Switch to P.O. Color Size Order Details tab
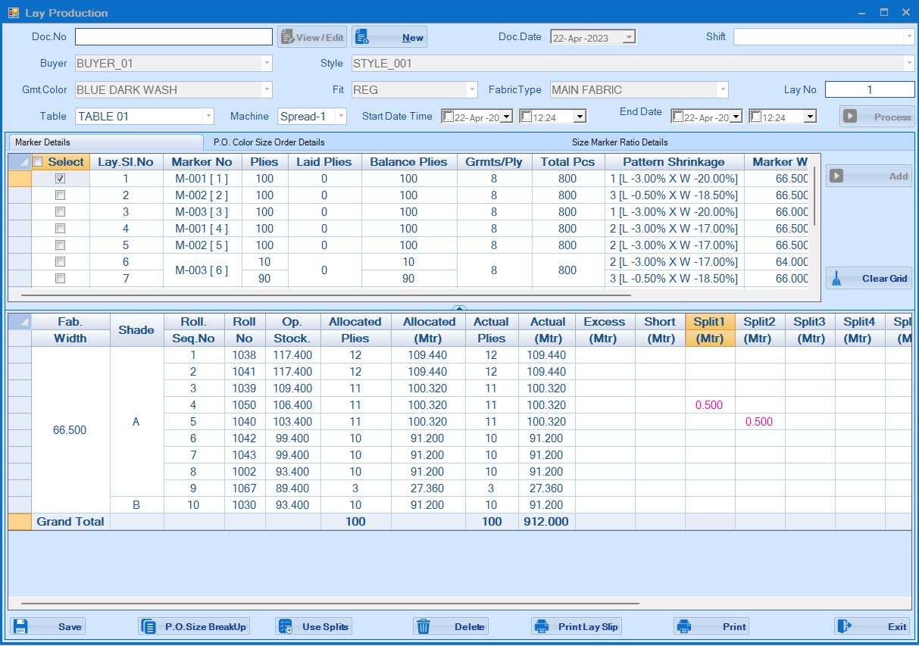 (268, 142)
